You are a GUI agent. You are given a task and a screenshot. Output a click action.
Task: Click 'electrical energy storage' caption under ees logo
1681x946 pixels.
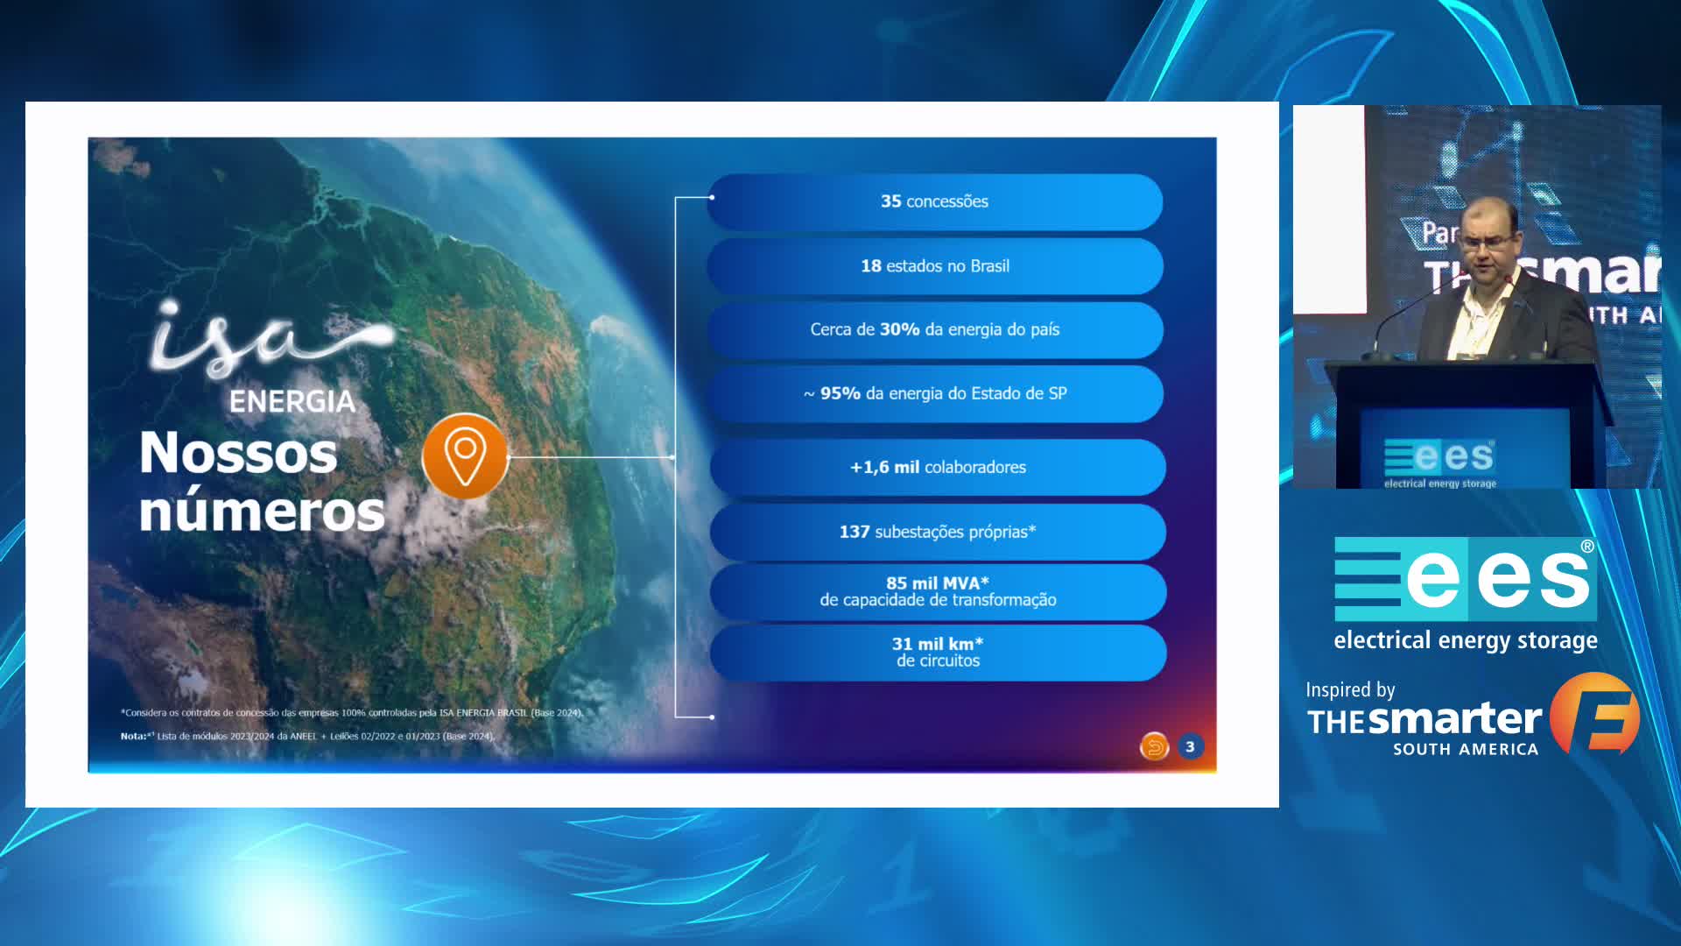click(1466, 640)
